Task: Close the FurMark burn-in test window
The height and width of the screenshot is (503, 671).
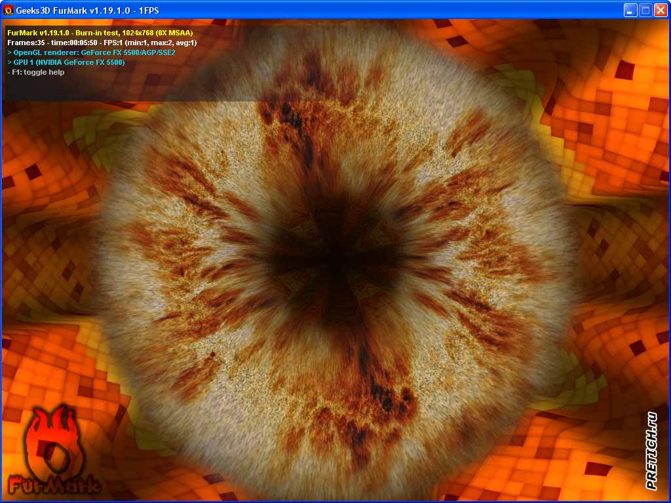Action: point(661,10)
